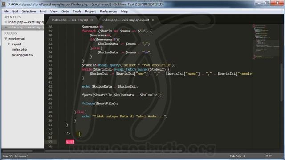Open the Goto menu
The width and height of the screenshot is (285, 160).
[x=65, y=11]
